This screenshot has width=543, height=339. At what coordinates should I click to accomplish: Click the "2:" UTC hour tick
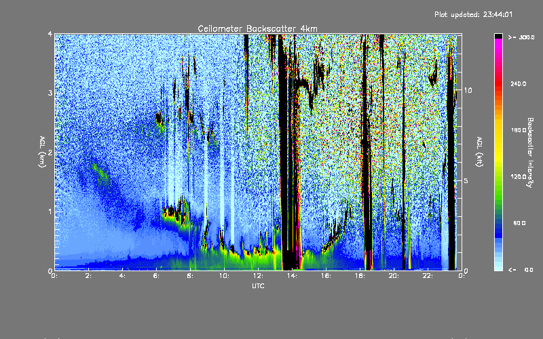tap(89, 276)
